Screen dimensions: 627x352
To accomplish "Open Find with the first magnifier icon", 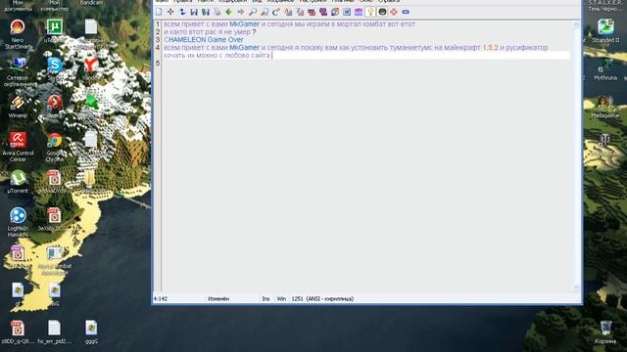I will tap(253, 12).
